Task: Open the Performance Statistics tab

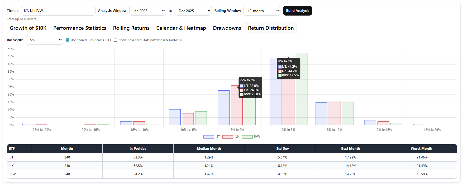Action: coord(80,28)
